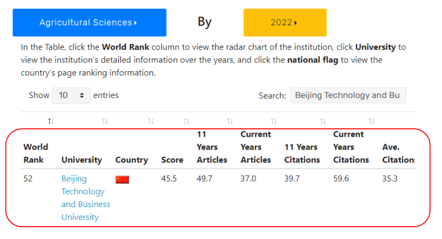The image size is (442, 239).
Task: Select the World Rank column header
Action: (36, 153)
